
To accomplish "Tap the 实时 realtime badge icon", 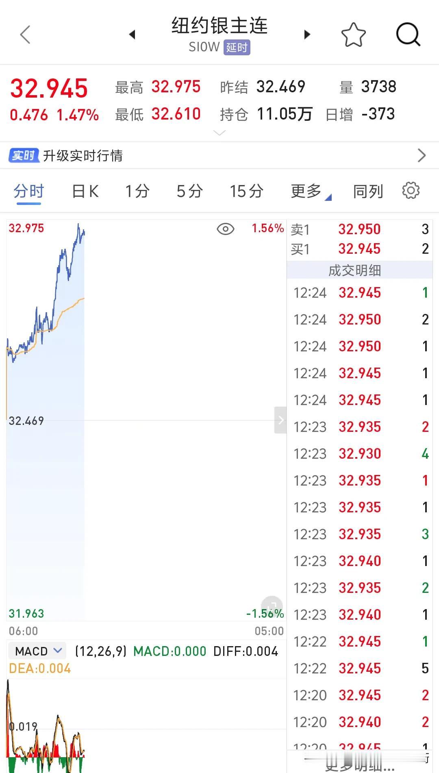I will click(x=24, y=155).
